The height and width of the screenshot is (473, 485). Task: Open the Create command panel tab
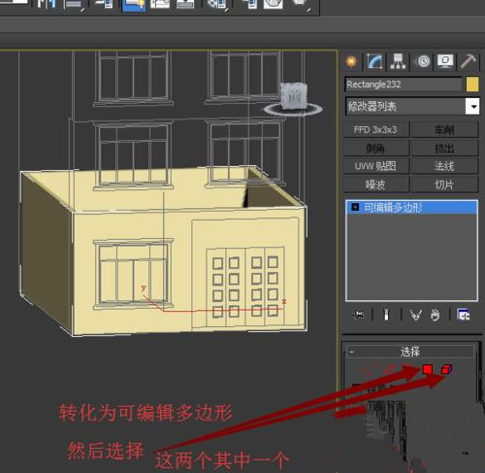351,61
